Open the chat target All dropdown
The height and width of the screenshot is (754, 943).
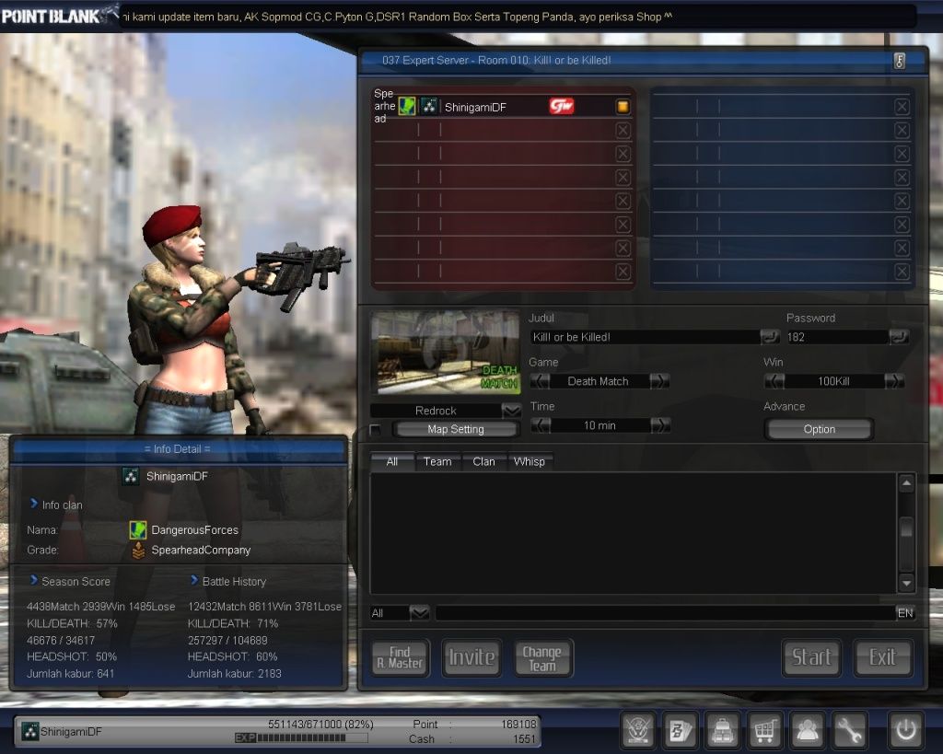[419, 613]
